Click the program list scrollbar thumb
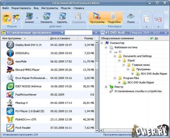170x138 pixels. click(x=97, y=65)
